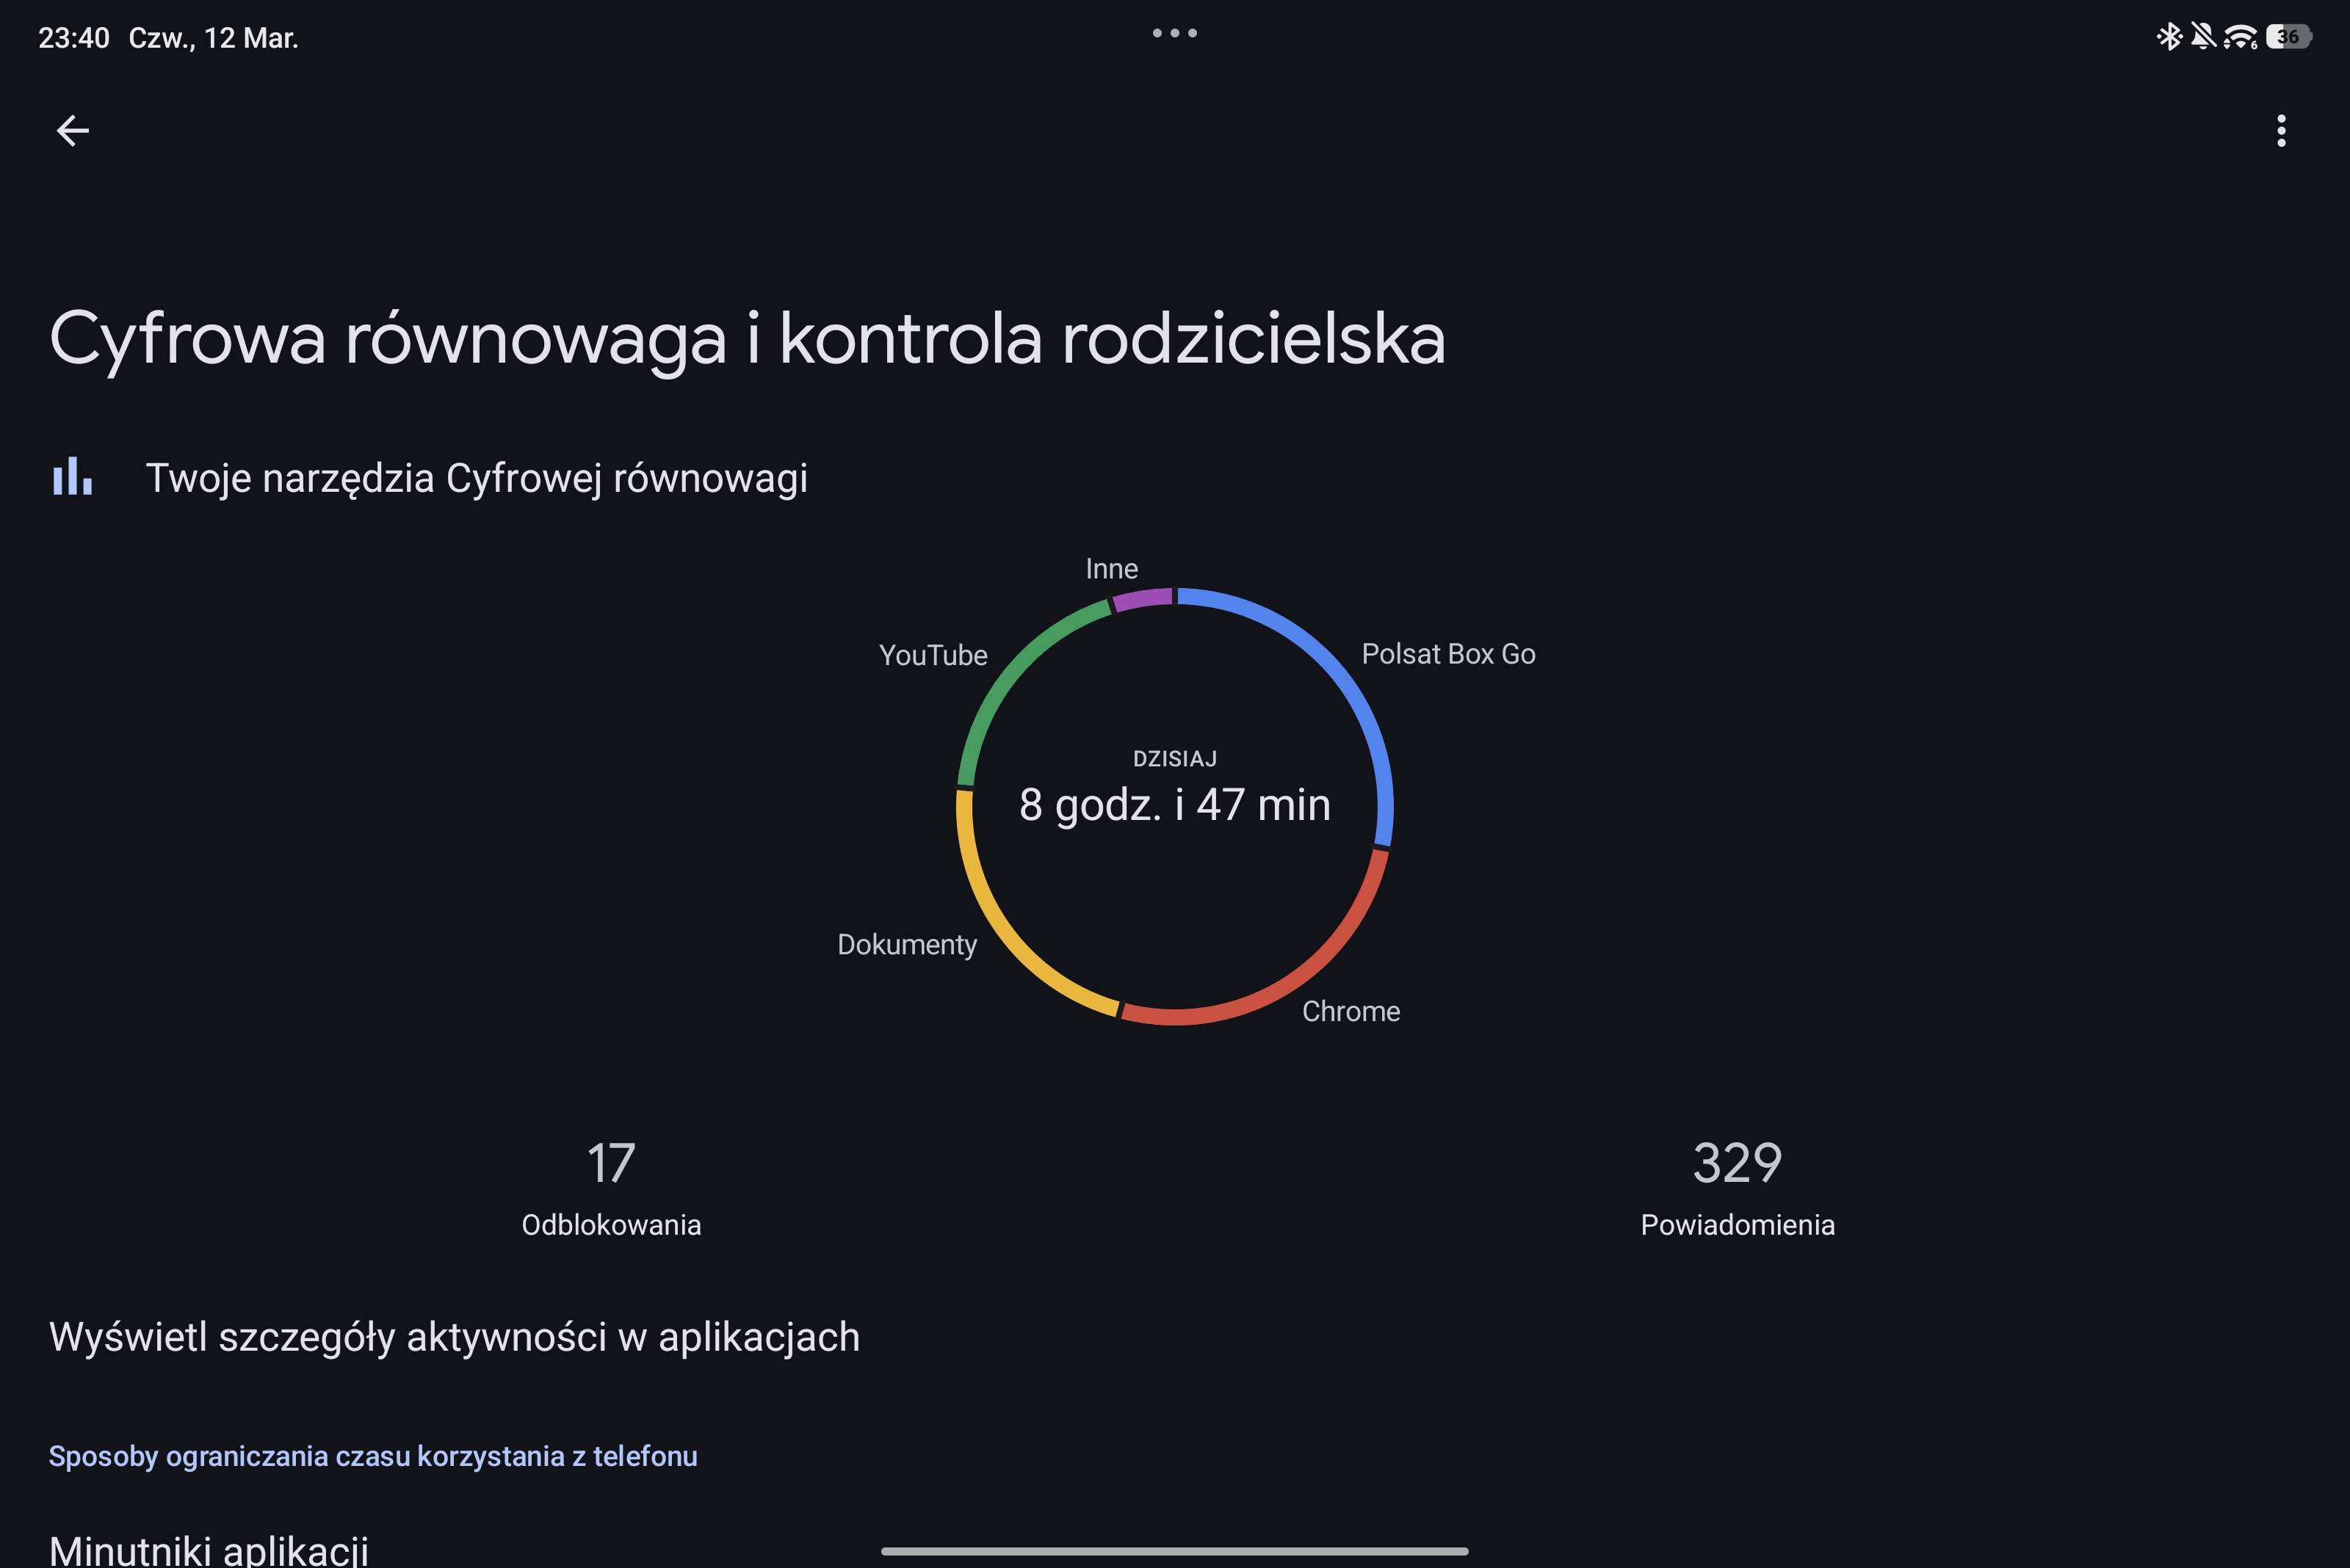Tap the battery indicator showing 36
This screenshot has height=1568, width=2350.
point(2288,37)
